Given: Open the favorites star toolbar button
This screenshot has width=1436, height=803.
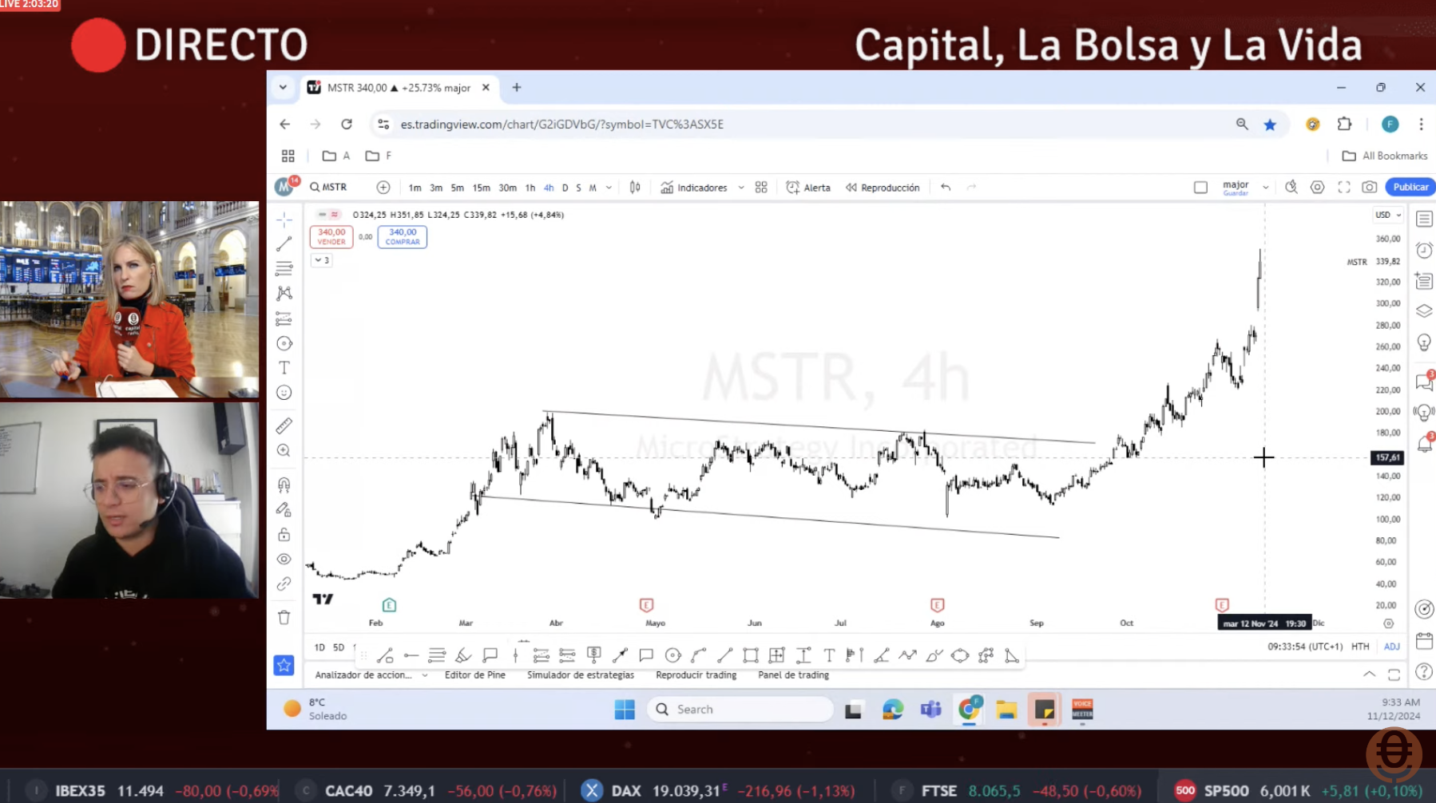Looking at the screenshot, I should pos(284,665).
